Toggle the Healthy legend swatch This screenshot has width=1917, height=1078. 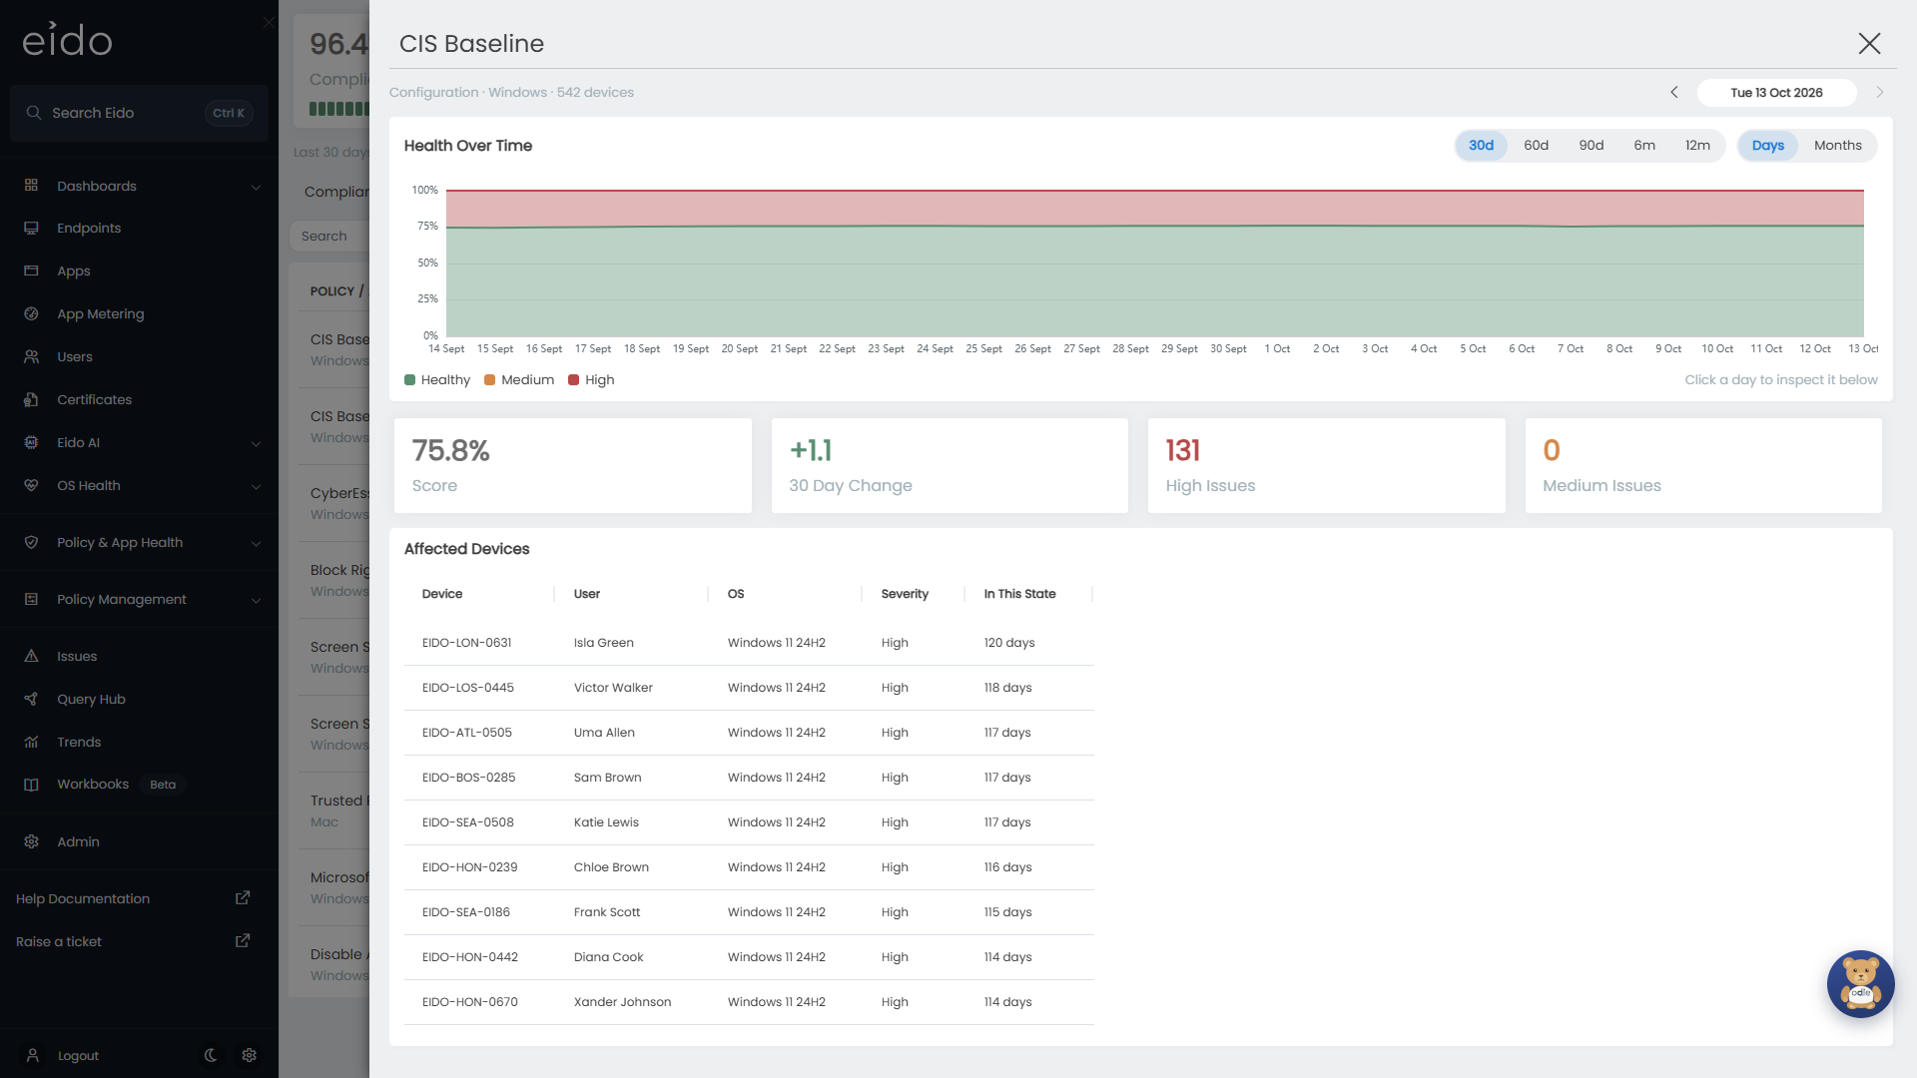coord(409,380)
